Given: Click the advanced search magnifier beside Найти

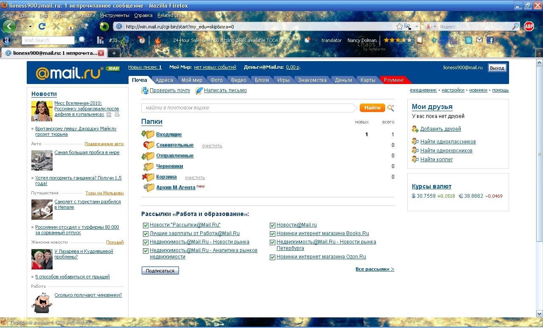Looking at the screenshot, I should [391, 108].
